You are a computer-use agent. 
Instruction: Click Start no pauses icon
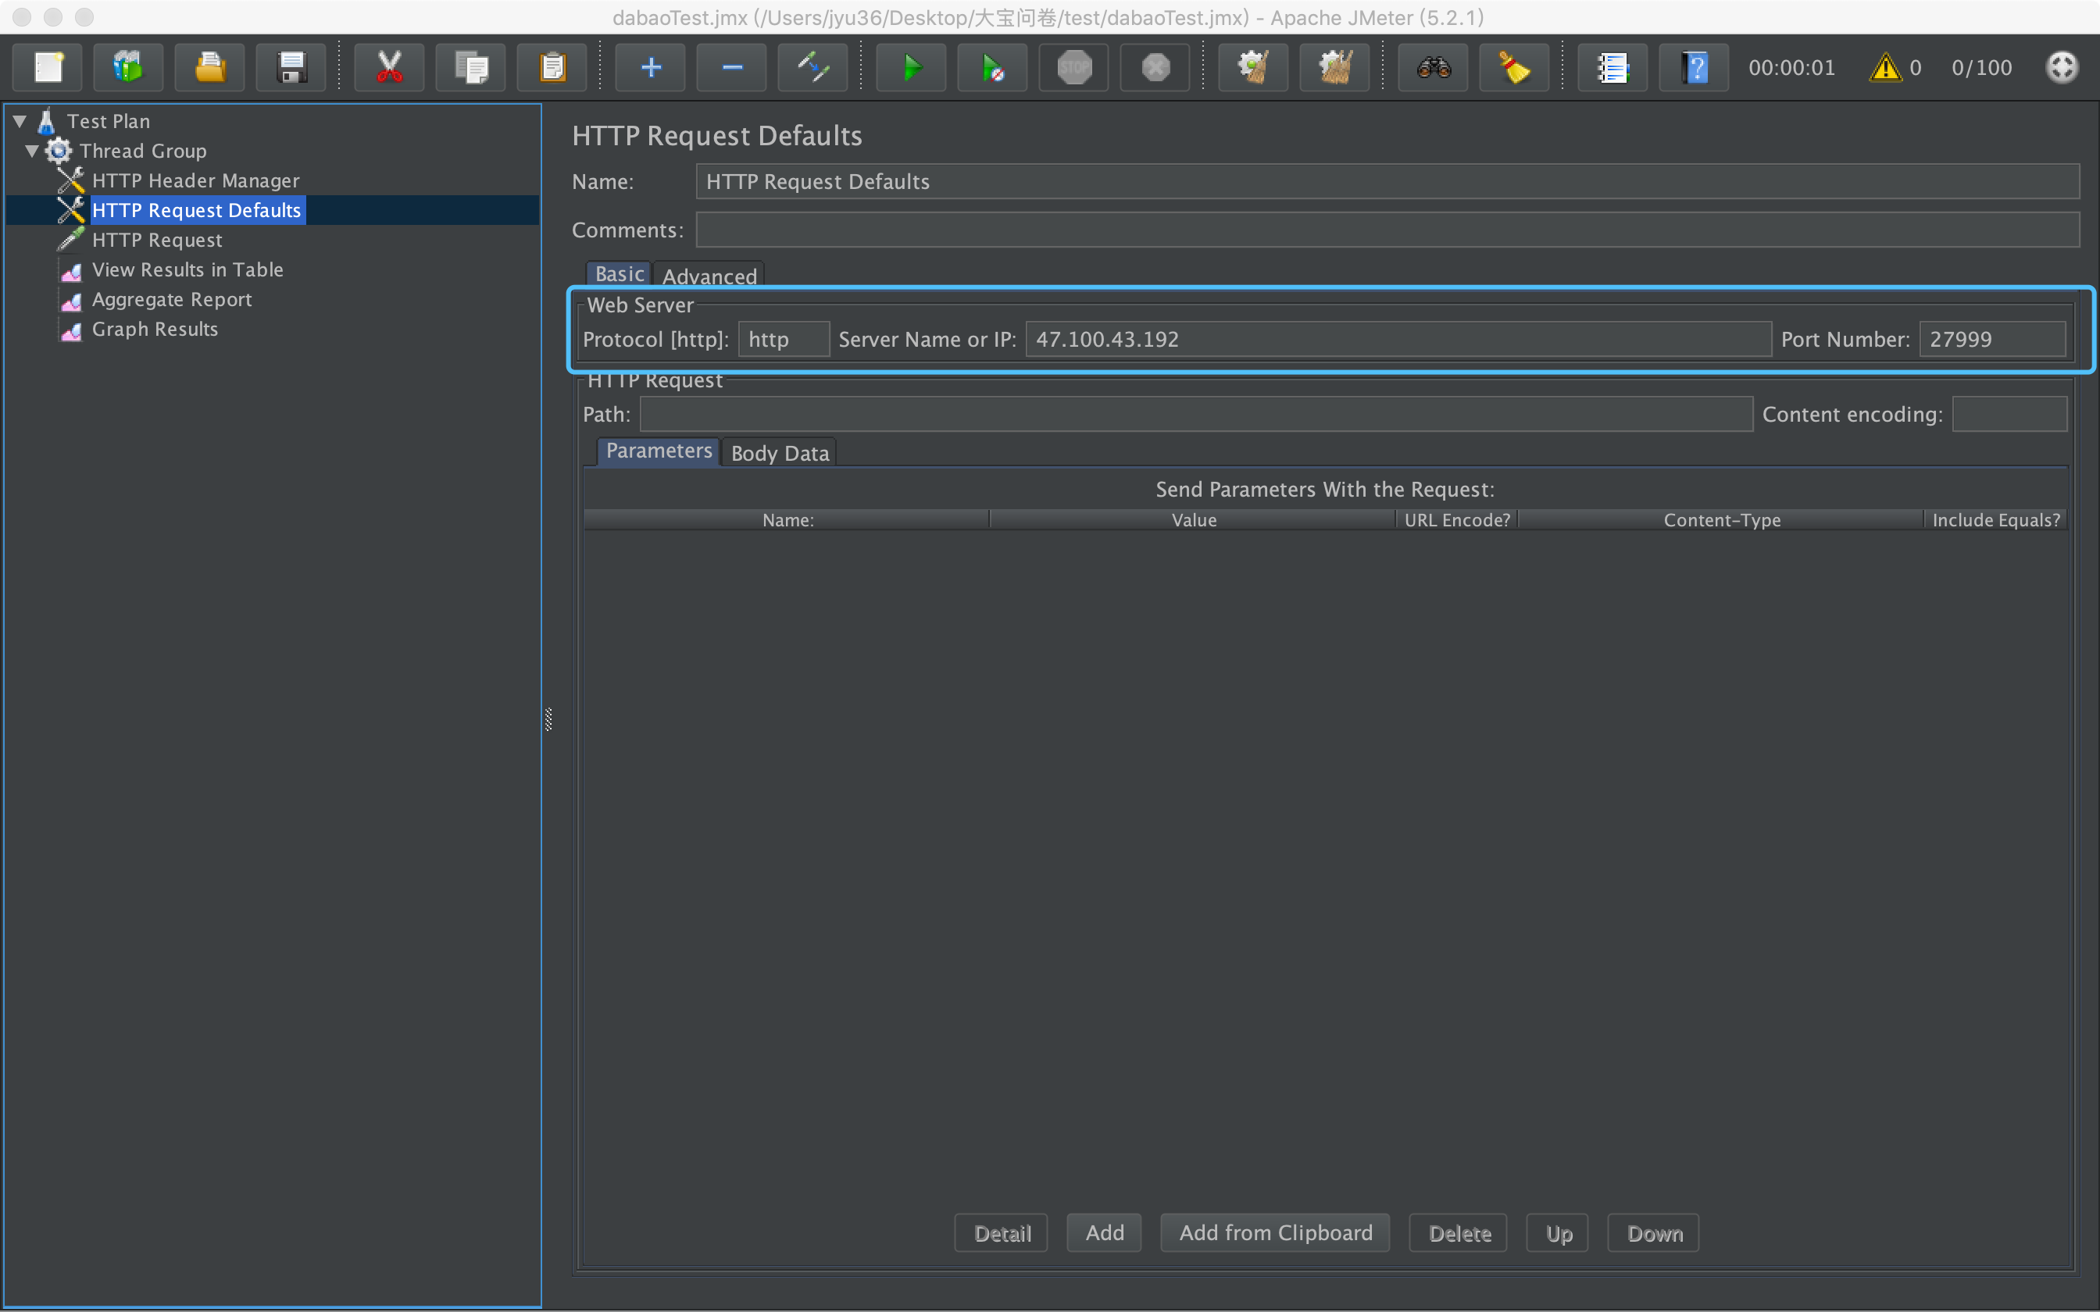(994, 68)
